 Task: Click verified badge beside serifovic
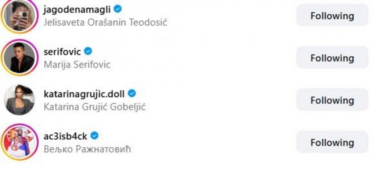tap(88, 51)
